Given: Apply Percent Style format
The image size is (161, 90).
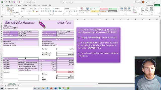Looking at the screenshot, I should (70, 11).
